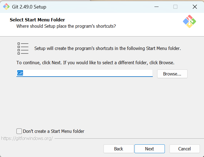Click "Where should Setup place the program's shortcuts?"

pos(66,26)
